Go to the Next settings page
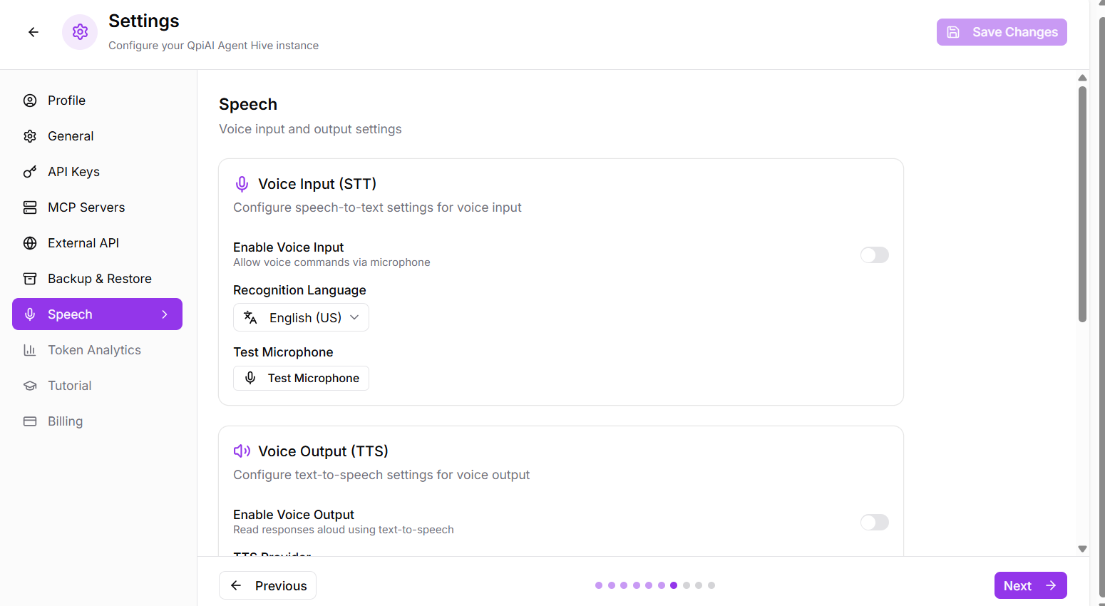Viewport: 1105px width, 606px height. point(1030,585)
